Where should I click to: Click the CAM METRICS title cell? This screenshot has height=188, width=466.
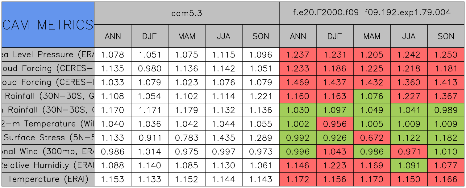pos(48,25)
